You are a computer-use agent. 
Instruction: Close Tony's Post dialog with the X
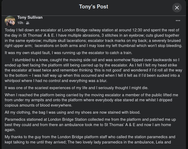(x=177, y=8)
